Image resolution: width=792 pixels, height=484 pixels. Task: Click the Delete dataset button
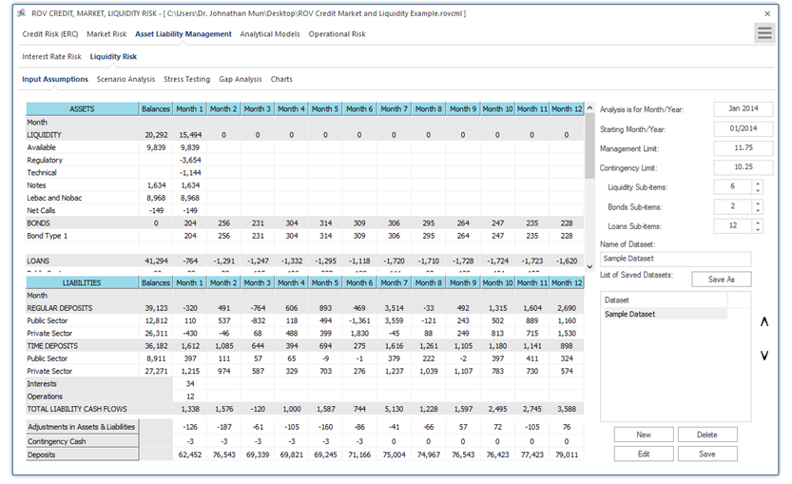pos(707,435)
